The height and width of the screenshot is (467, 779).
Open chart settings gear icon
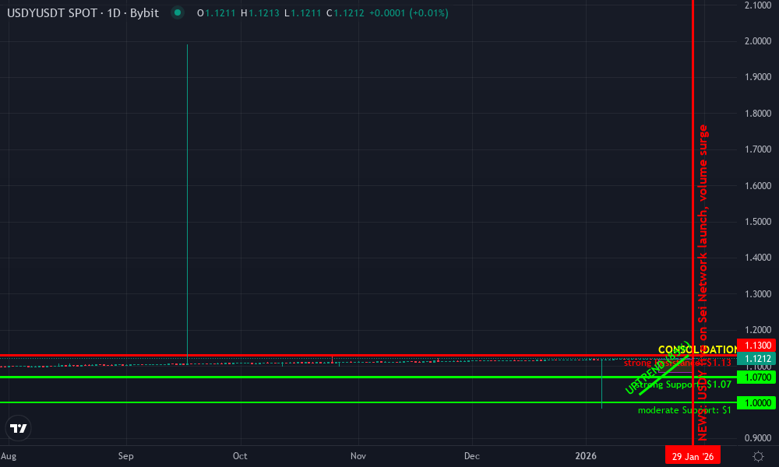pos(758,456)
